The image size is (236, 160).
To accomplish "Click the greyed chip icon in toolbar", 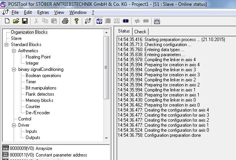I will 146,21.
